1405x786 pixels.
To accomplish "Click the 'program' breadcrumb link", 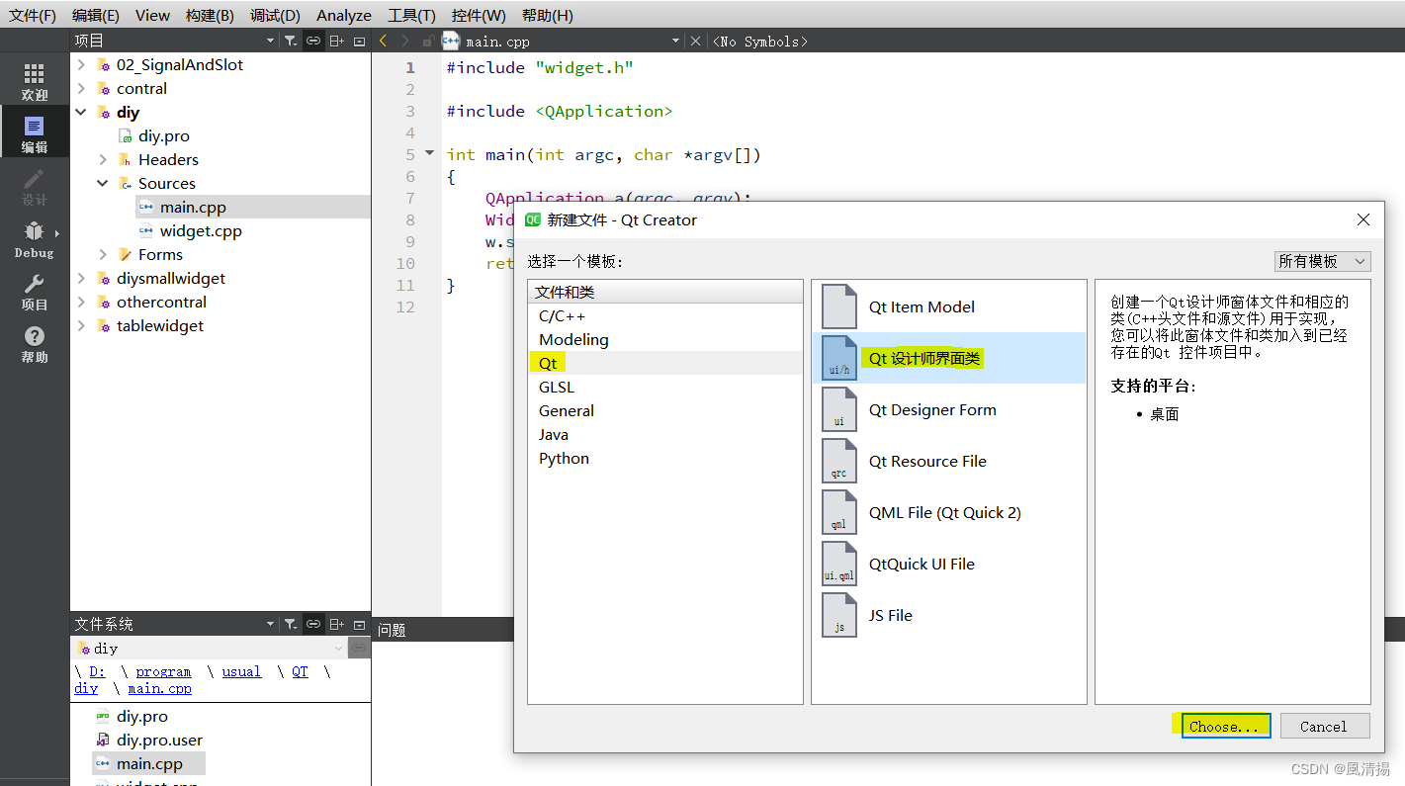I will 163,671.
